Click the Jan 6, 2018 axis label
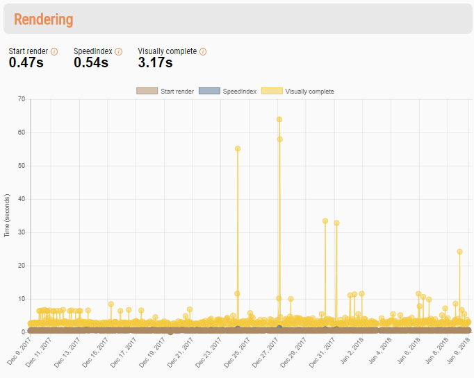474x378 pixels. pyautogui.click(x=409, y=351)
